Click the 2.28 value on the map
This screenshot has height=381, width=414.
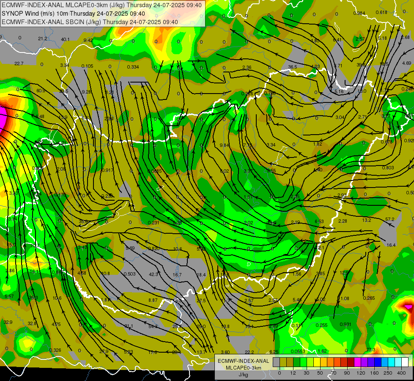tap(343, 221)
